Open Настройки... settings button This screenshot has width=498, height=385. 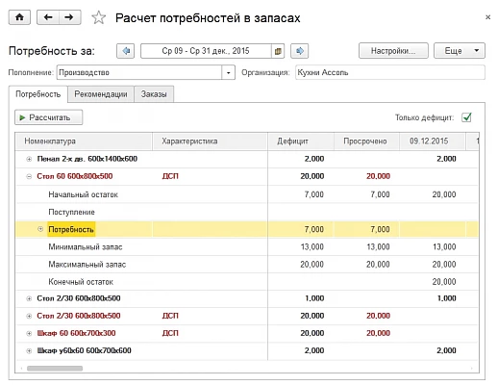click(393, 51)
